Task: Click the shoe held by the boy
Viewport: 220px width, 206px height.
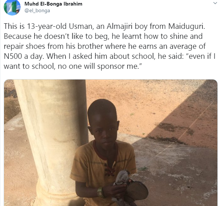Action: (137, 190)
